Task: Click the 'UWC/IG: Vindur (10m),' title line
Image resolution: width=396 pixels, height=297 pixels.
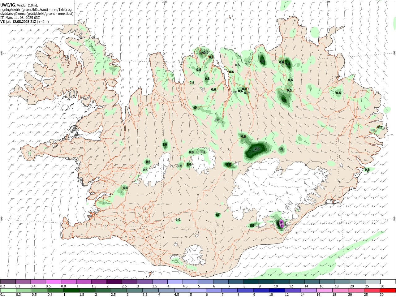Action: (x=19, y=5)
